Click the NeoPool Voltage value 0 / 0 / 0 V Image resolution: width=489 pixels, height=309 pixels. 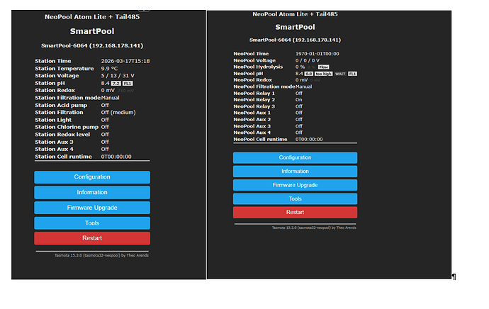pyautogui.click(x=307, y=60)
